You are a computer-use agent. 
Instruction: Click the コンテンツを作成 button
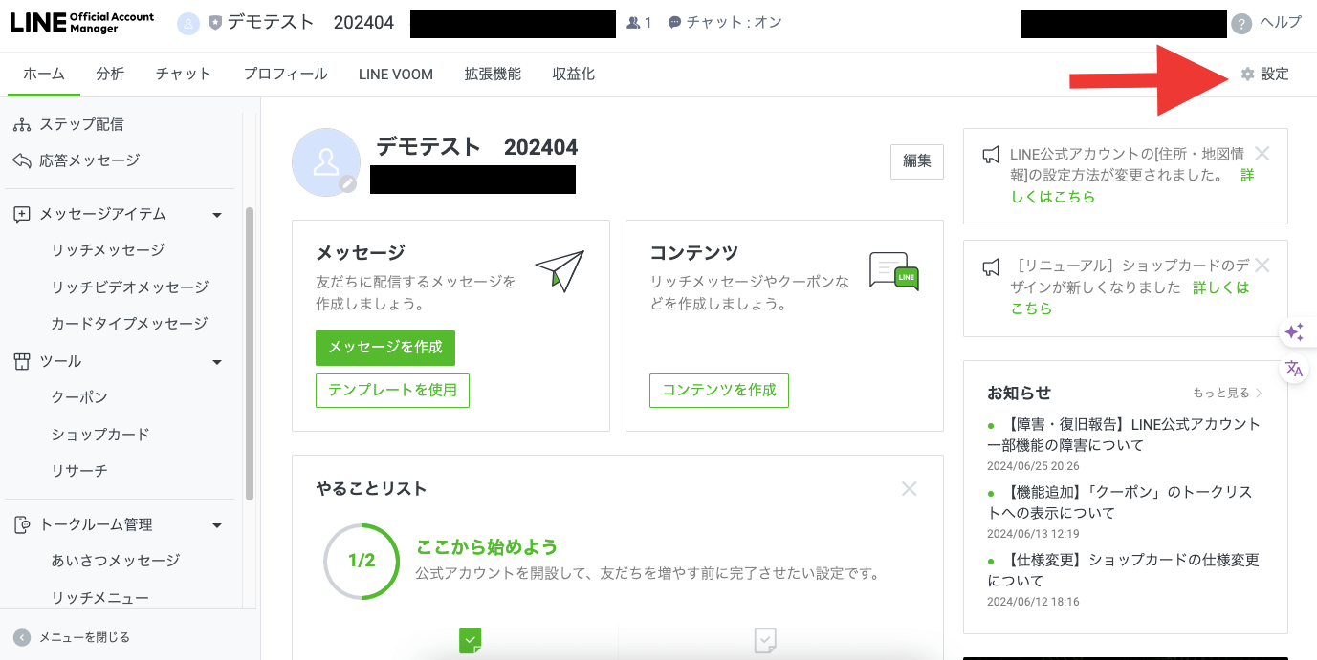click(719, 391)
